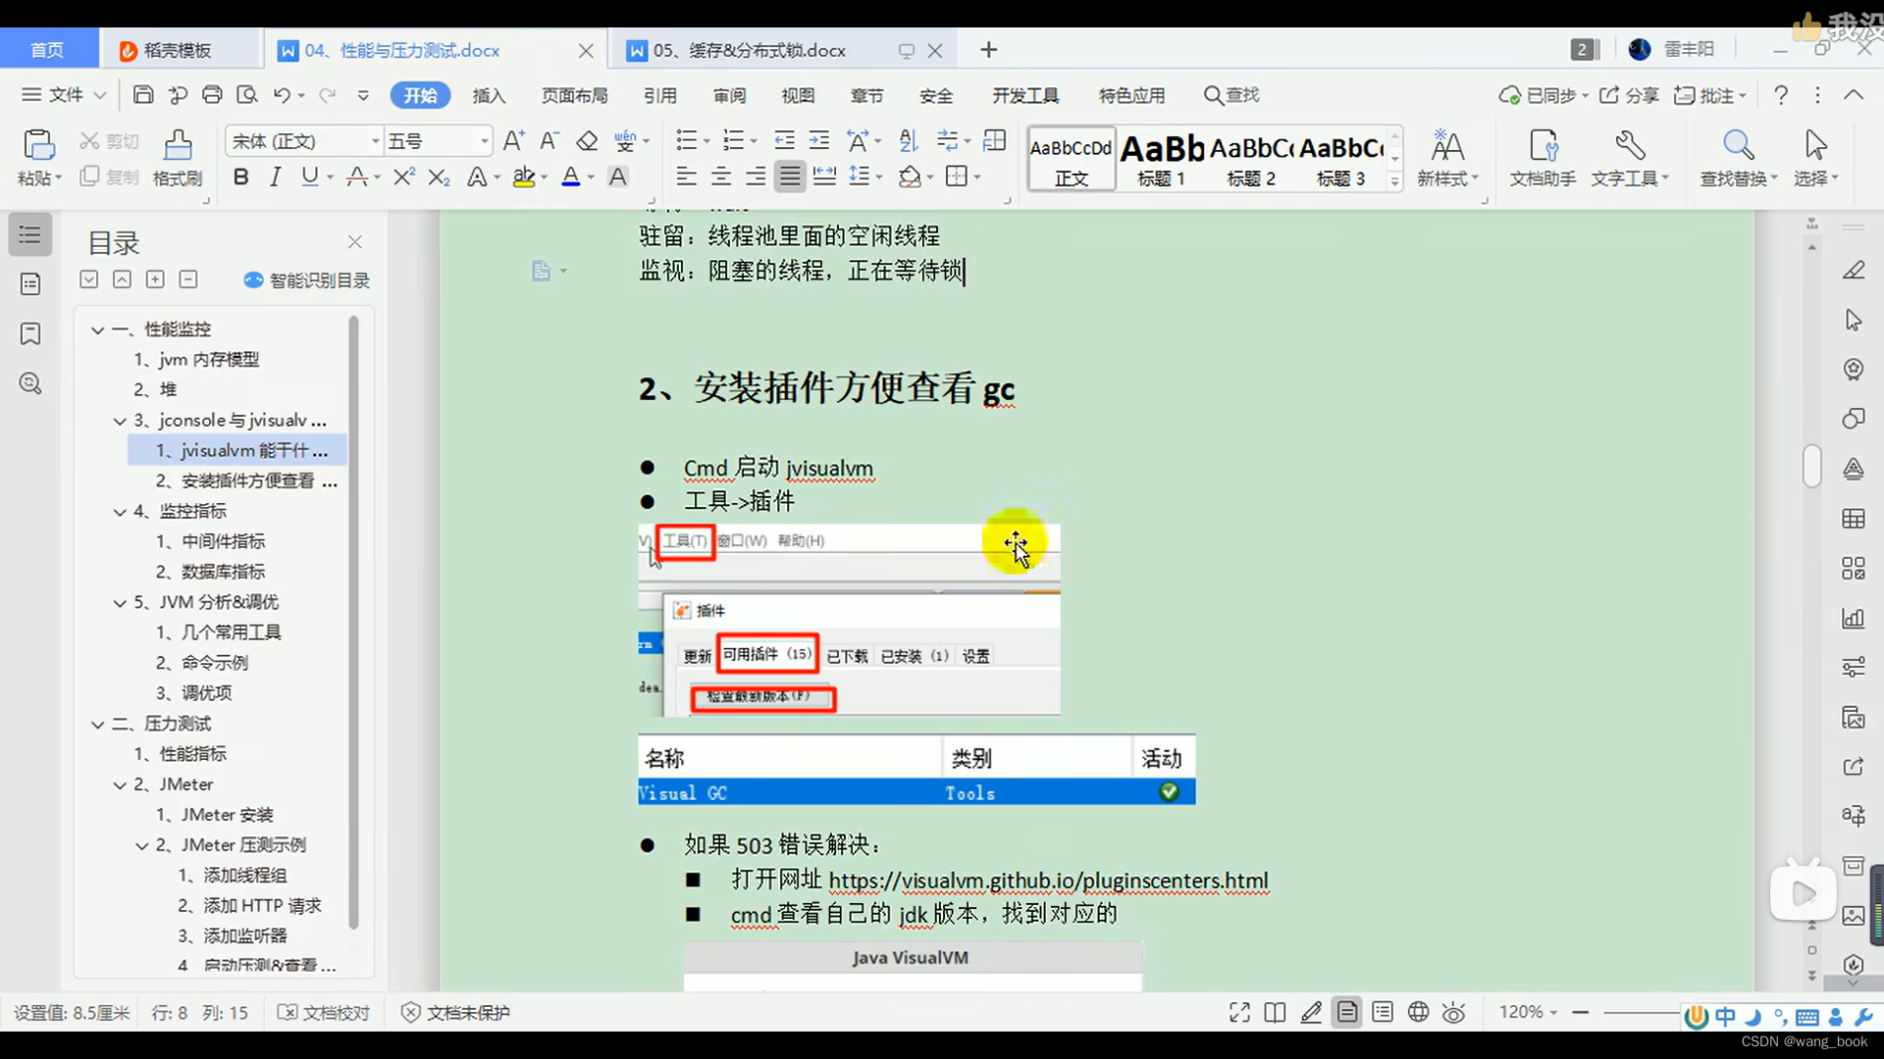Collapse the 4、监控指标 tree node
1884x1059 pixels.
point(120,512)
